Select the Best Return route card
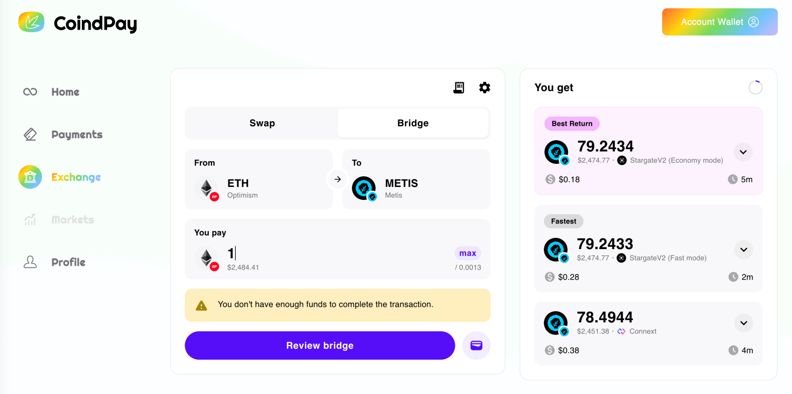The height and width of the screenshot is (394, 792). point(648,151)
